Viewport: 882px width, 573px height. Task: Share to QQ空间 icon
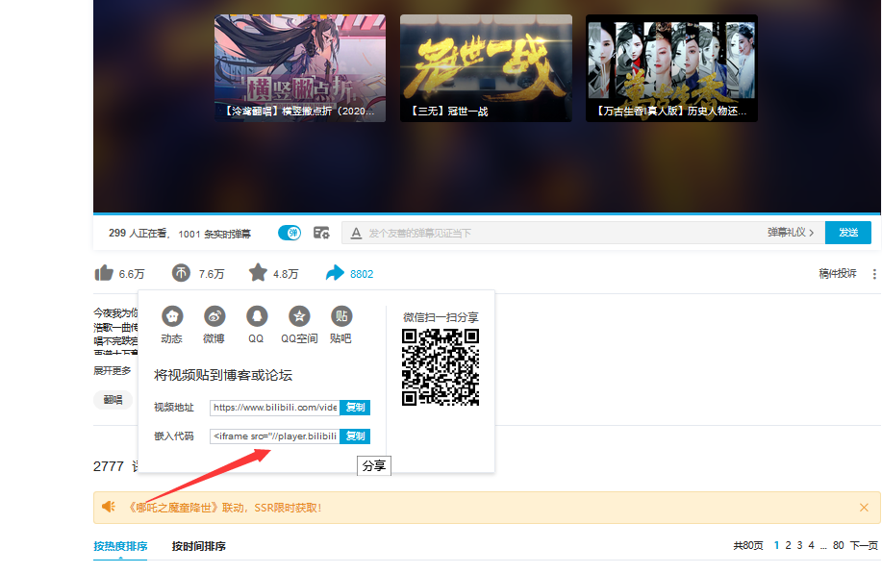coord(299,316)
